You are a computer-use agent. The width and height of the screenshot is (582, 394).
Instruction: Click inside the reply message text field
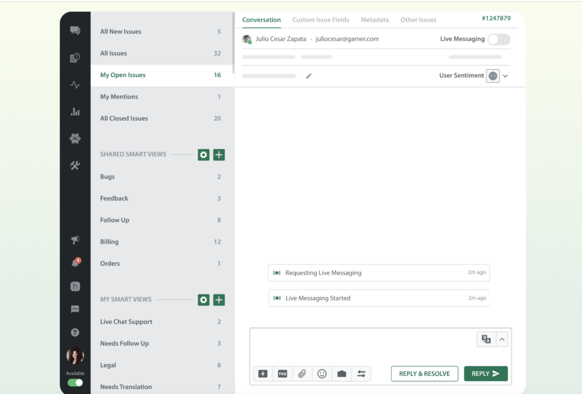tap(364, 345)
